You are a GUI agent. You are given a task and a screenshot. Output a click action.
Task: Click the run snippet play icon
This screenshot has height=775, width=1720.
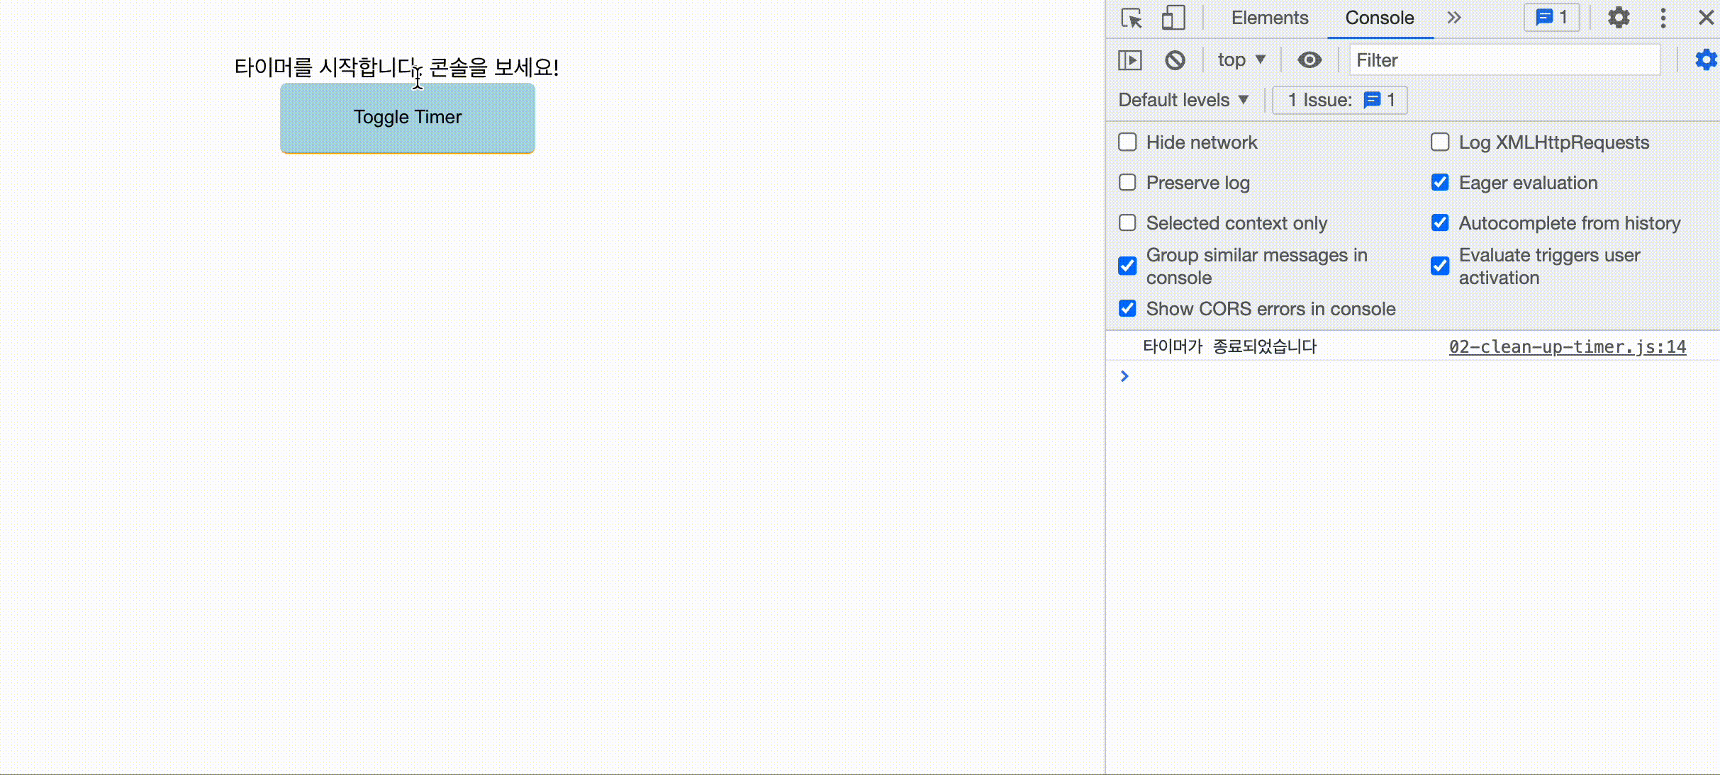coord(1130,60)
